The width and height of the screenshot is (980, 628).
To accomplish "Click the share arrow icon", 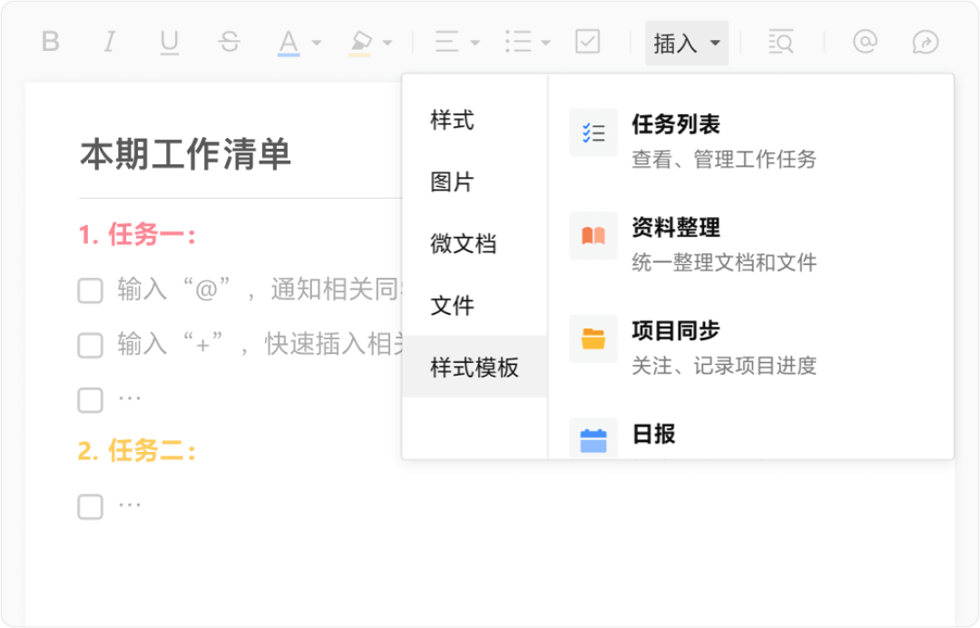I will (925, 42).
